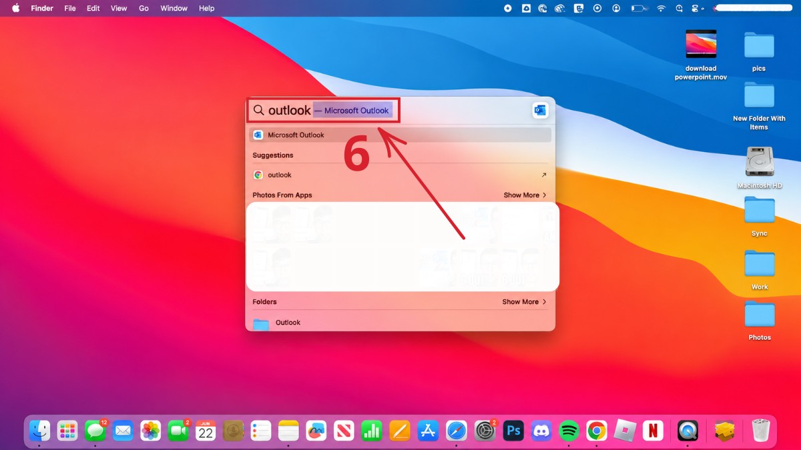Open Finder from the Dock
801x450 pixels.
tap(40, 431)
